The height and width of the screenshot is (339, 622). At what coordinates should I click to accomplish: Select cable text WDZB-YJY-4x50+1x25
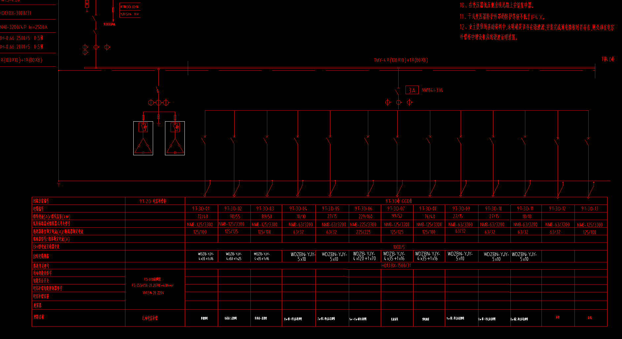tap(234, 256)
